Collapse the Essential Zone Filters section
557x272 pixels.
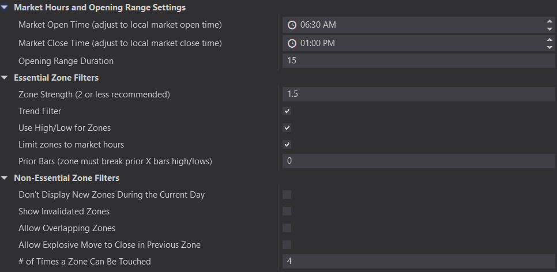pyautogui.click(x=5, y=78)
